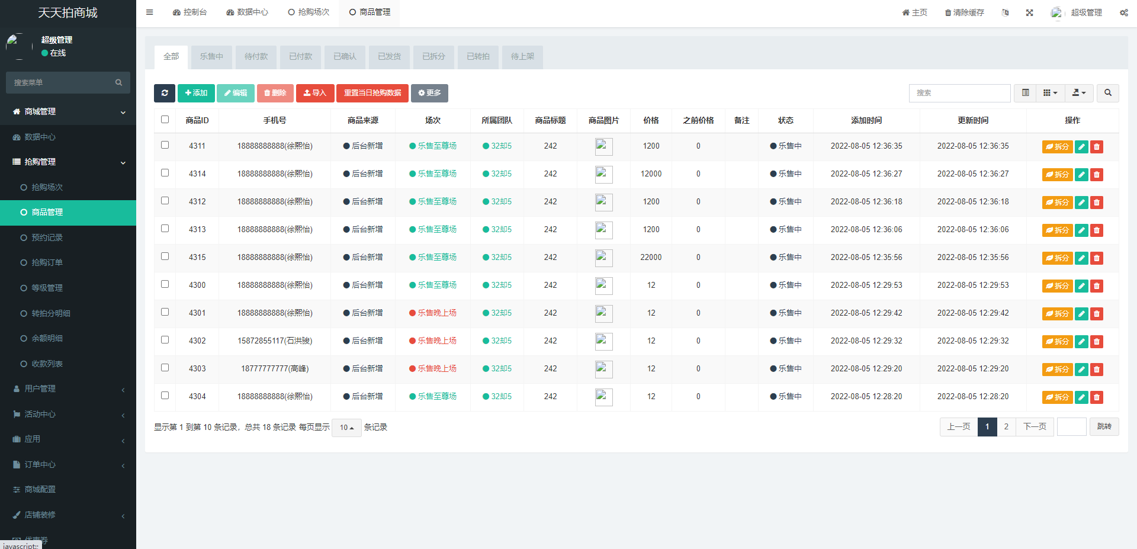Click the table search input field
Screen dimensions: 1137x549
pos(959,93)
